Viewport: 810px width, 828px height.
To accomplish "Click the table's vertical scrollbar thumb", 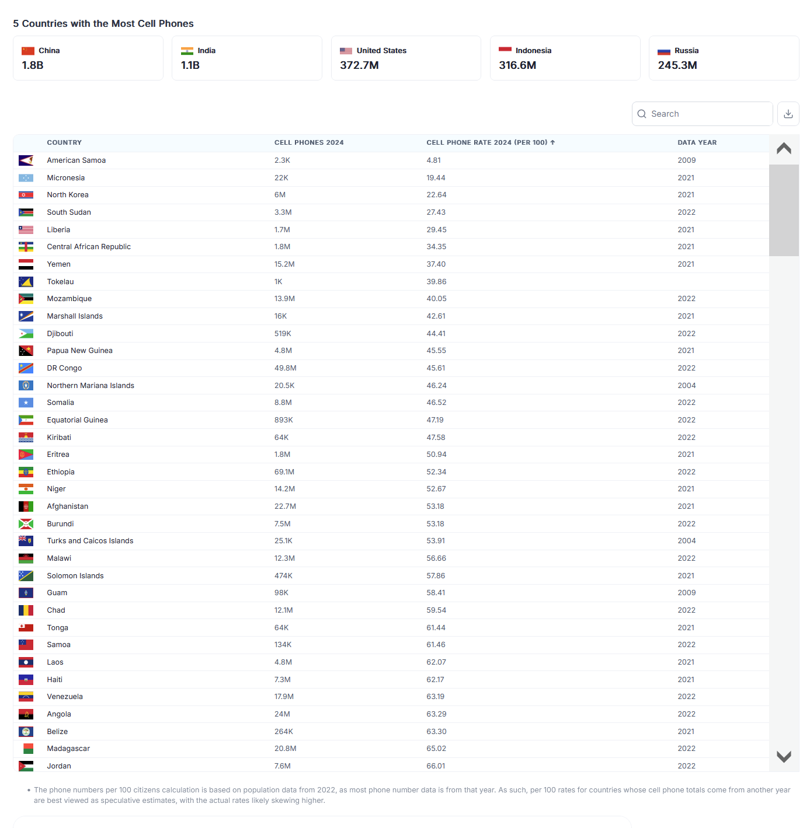I will [784, 210].
